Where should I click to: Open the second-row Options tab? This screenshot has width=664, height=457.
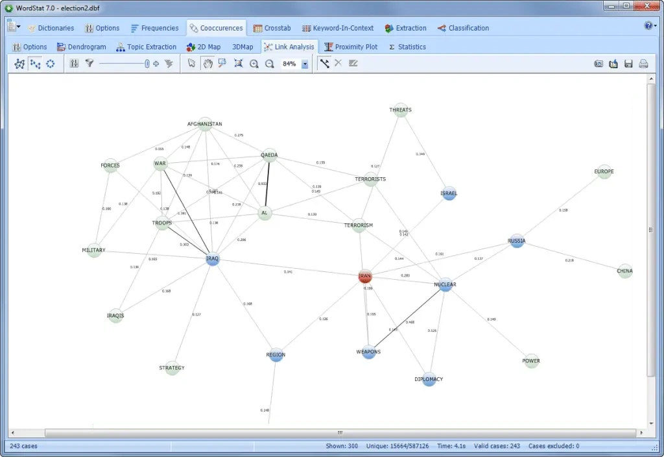pyautogui.click(x=30, y=47)
